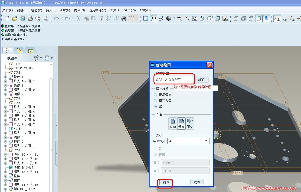
Task: Print the current model
Action: (x=30, y=18)
